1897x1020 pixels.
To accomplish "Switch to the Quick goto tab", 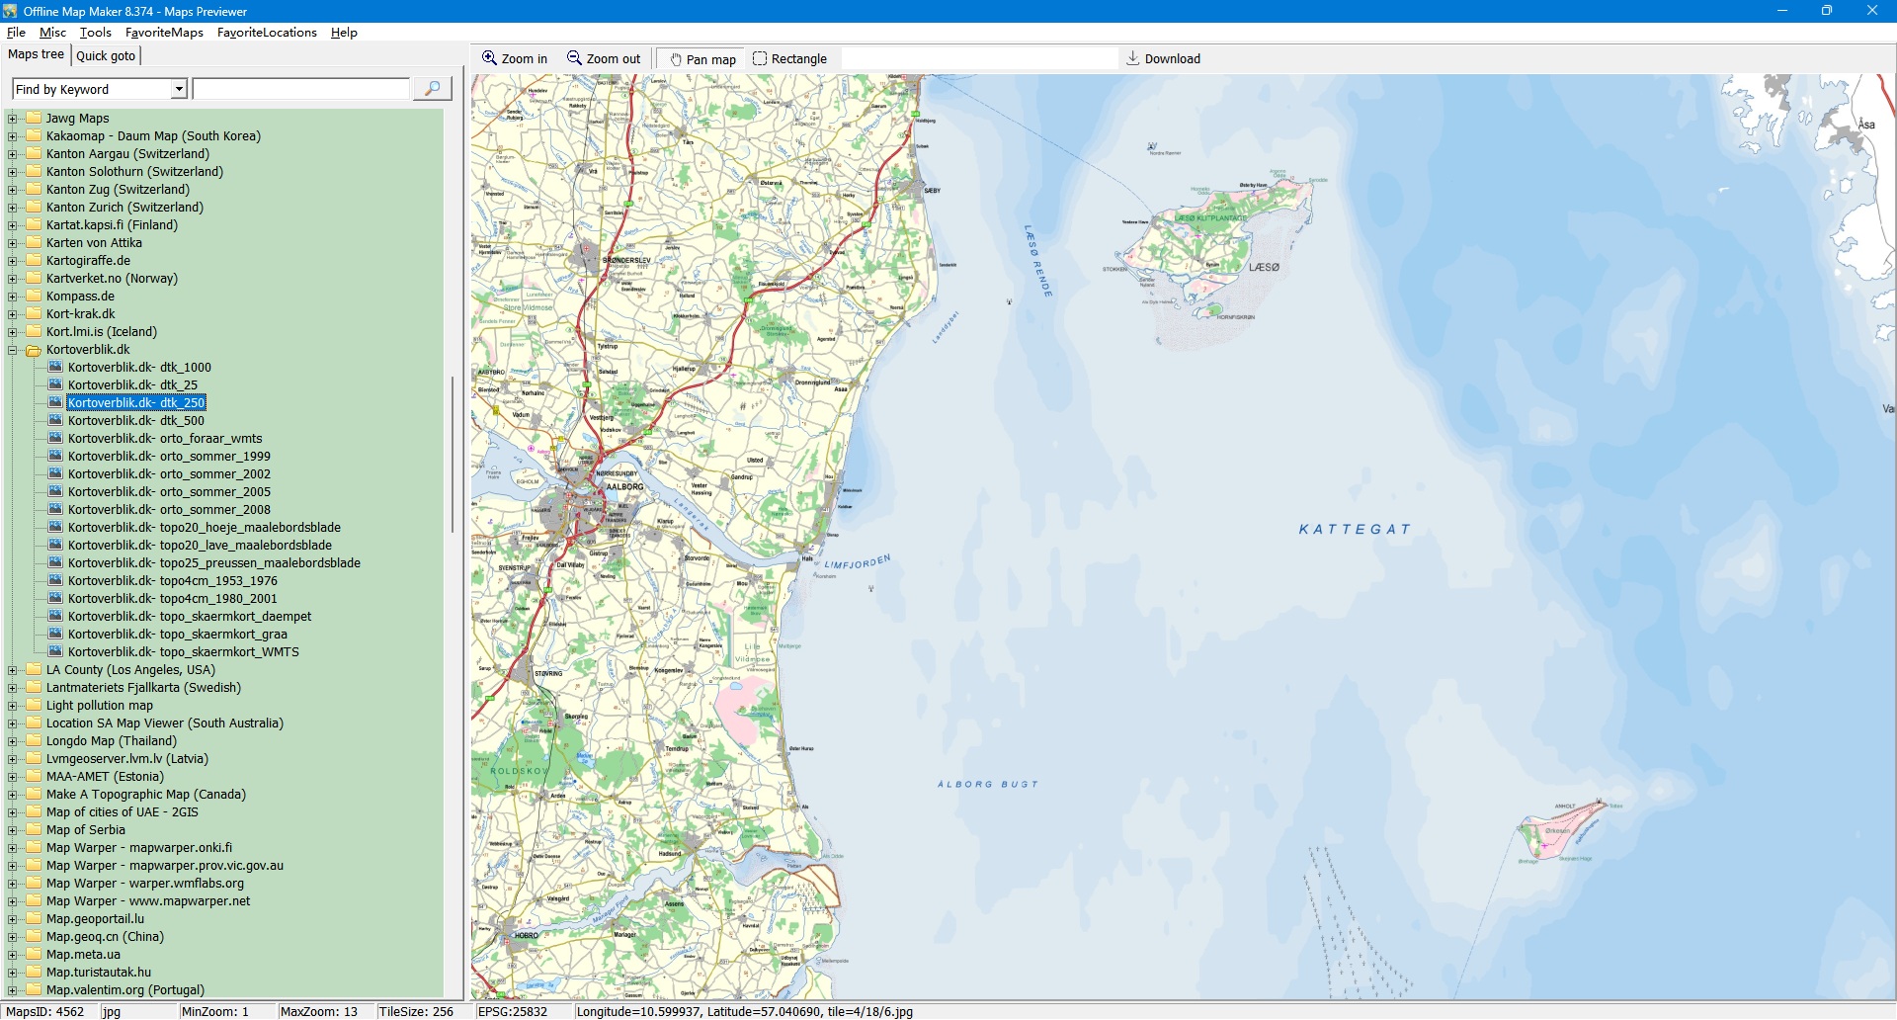I will point(106,55).
